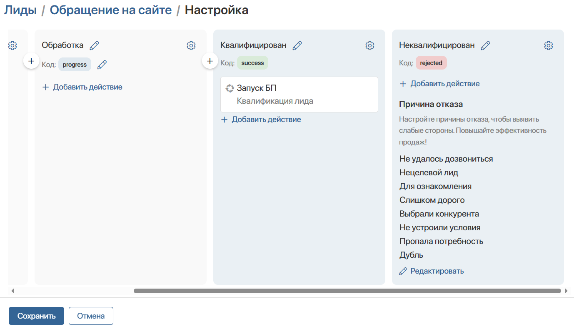Screen dimensions: 574x329
Task: Click the Квалифицирован stage title
Action: pyautogui.click(x=253, y=45)
